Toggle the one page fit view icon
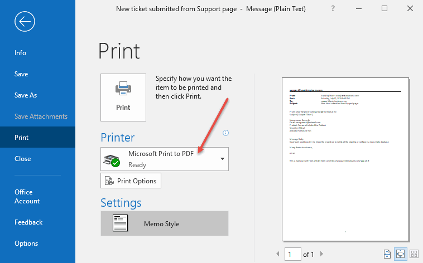423x263 pixels. 400,254
